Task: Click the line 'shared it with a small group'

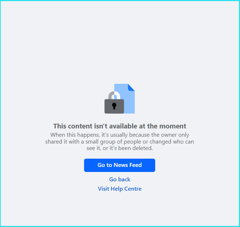Action: tap(120, 142)
